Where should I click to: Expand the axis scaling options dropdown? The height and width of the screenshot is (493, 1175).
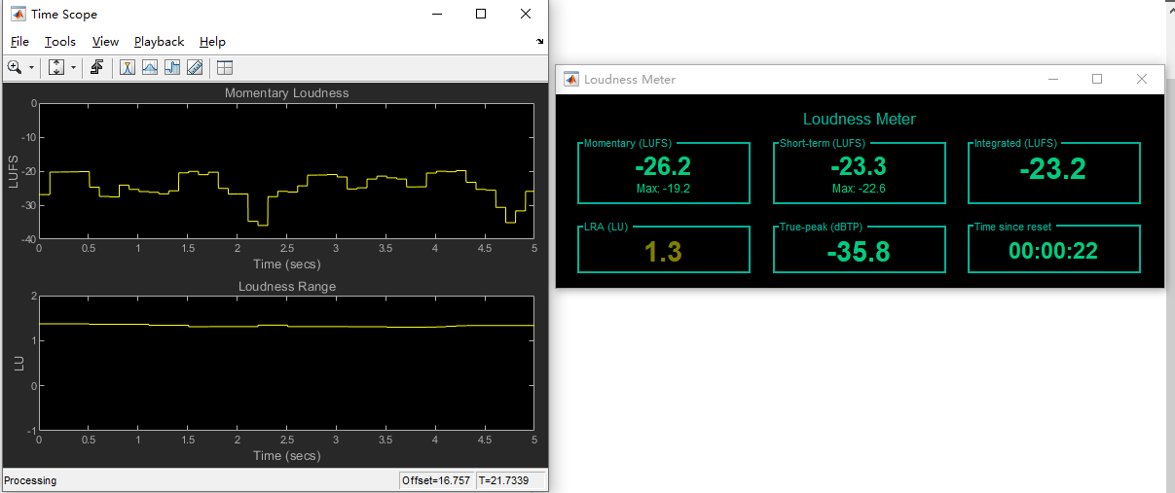coord(74,68)
